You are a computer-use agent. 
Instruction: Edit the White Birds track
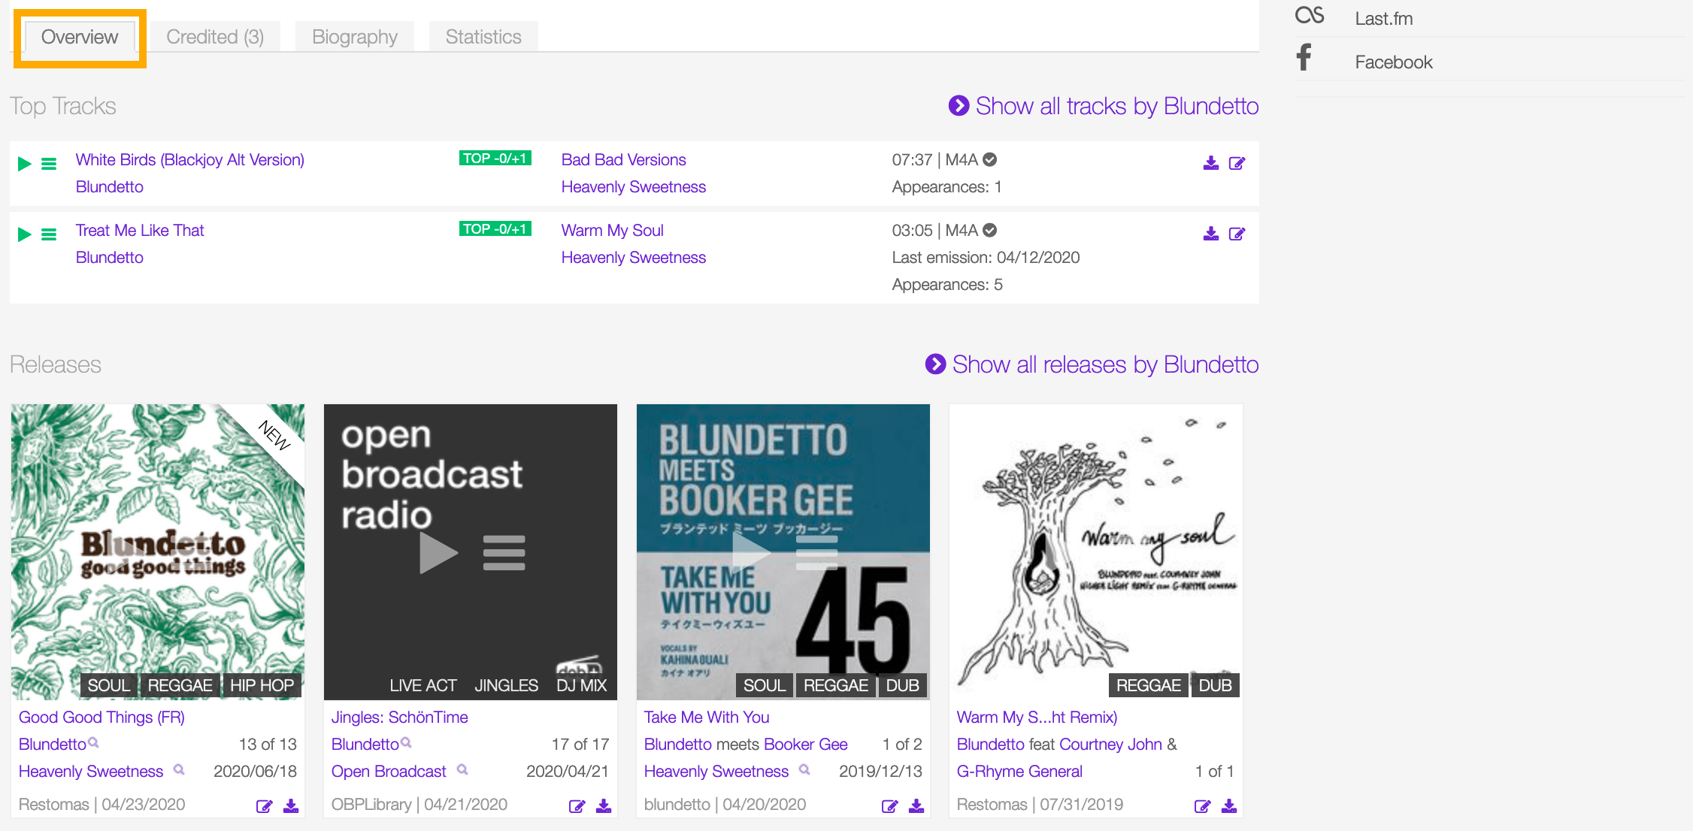[x=1237, y=163]
